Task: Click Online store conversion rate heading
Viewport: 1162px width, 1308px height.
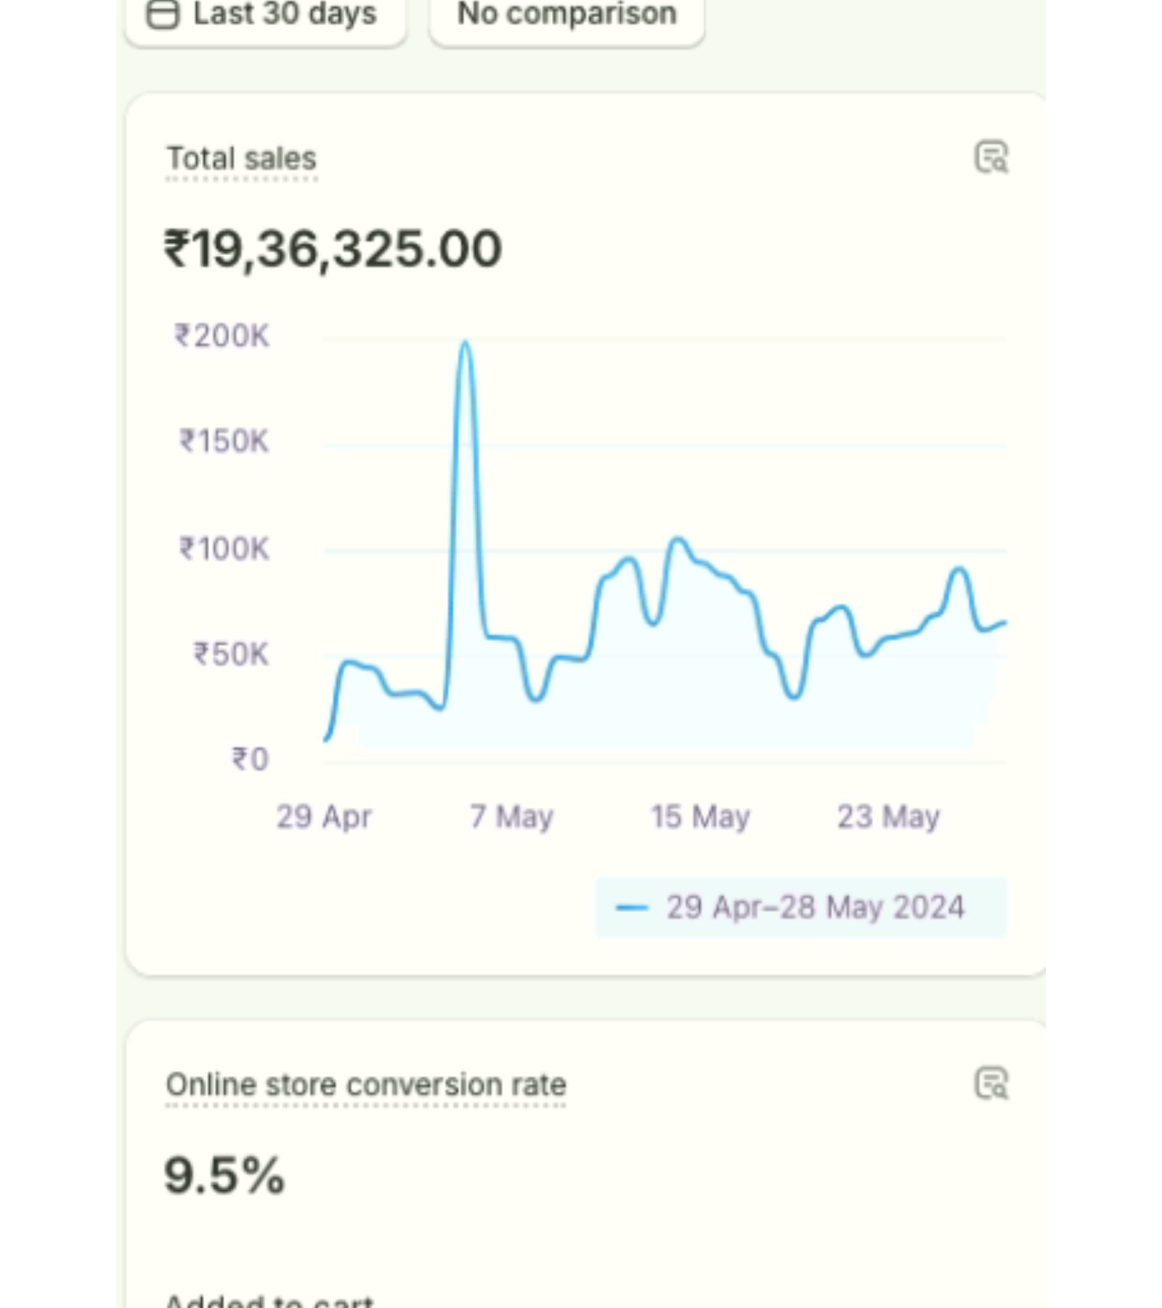Action: coord(365,1085)
